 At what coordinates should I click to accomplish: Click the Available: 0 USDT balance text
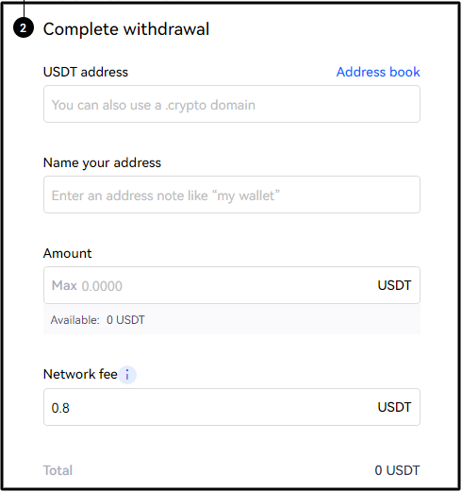(97, 320)
